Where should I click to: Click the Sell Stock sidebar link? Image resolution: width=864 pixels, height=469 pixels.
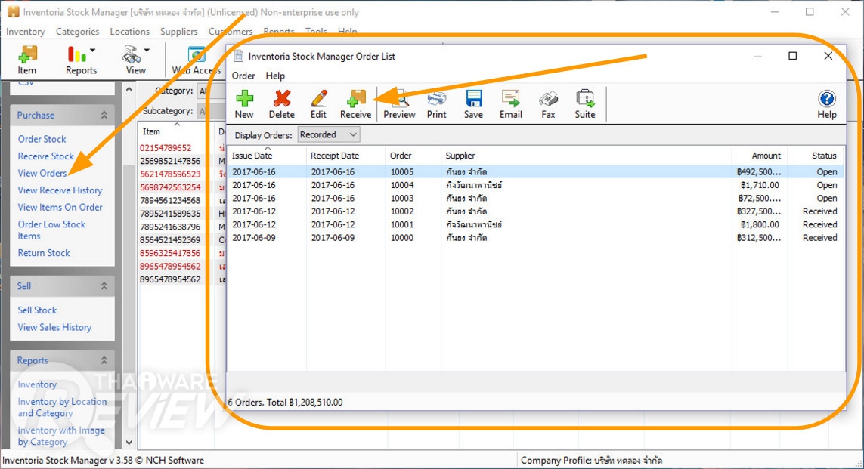coord(37,310)
